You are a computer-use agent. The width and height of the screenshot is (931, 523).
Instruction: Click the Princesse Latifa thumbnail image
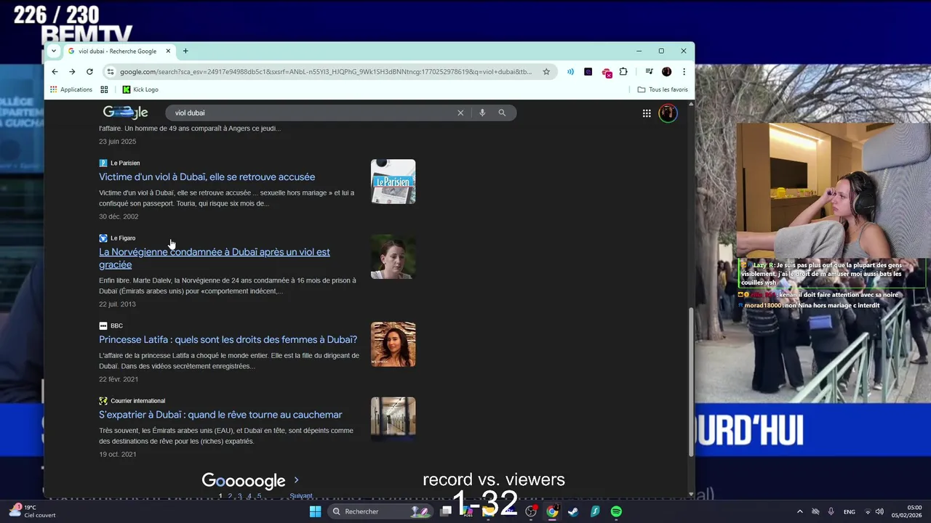(x=393, y=344)
